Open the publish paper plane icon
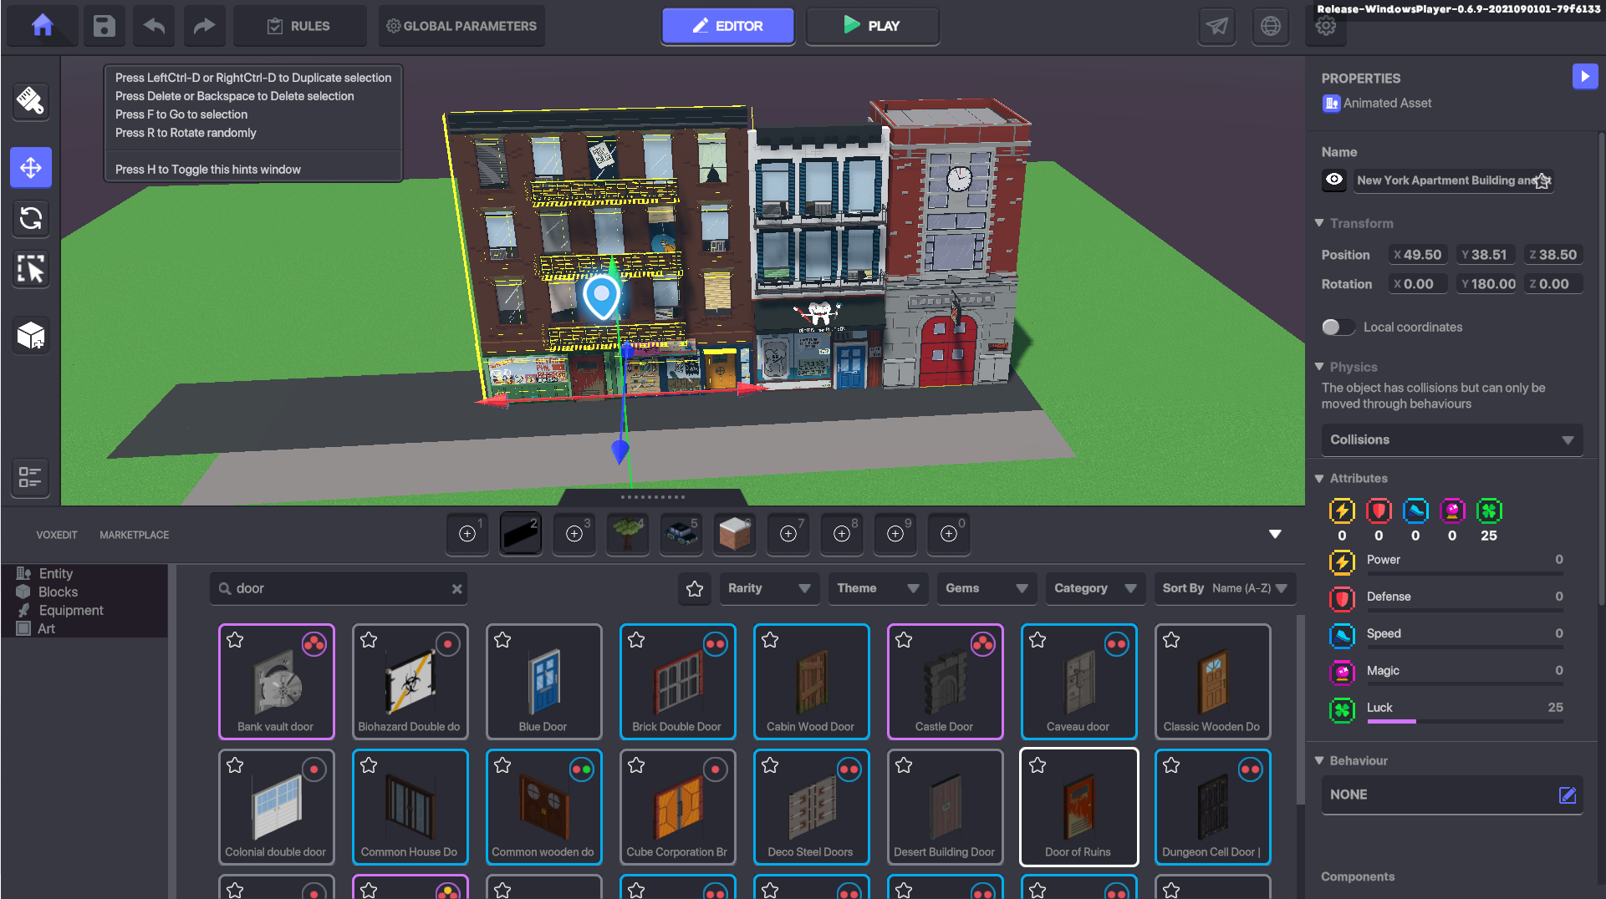 1216,26
